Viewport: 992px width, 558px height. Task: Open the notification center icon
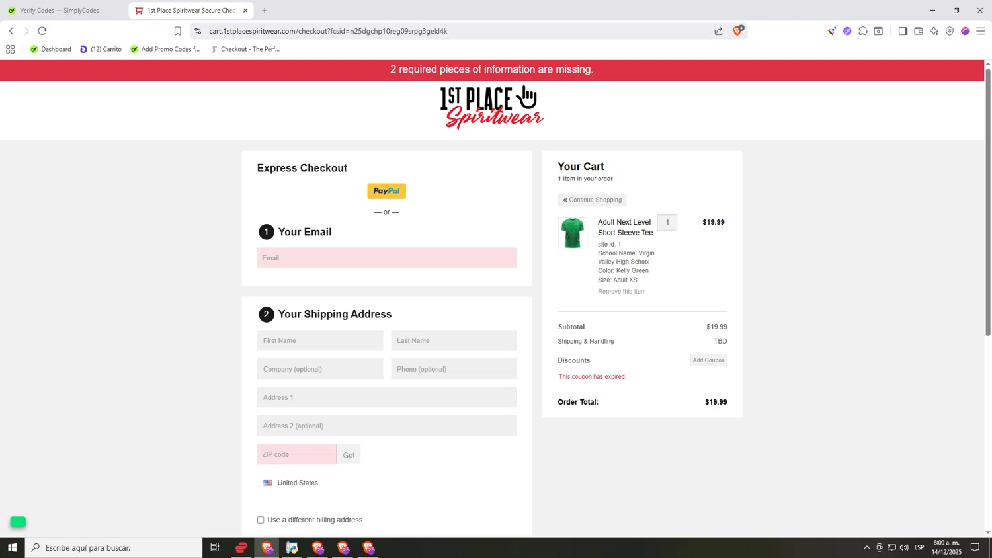[975, 547]
